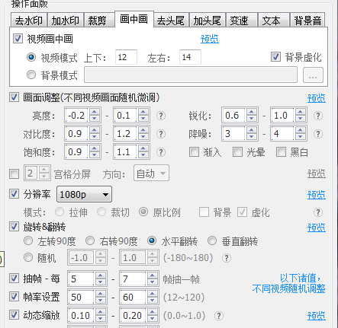Adjust 锐化 minimum 0.6 spinner

coord(252,116)
